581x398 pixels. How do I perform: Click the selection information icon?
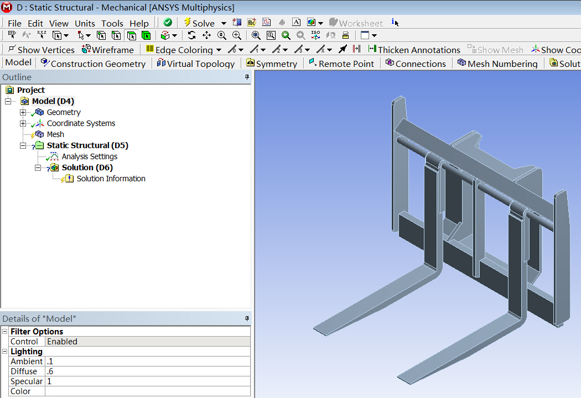(x=395, y=23)
